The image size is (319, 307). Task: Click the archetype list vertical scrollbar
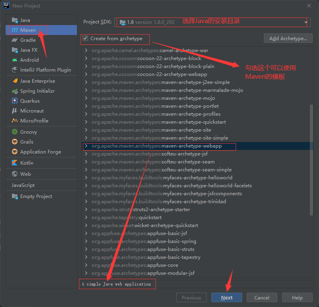[311, 160]
